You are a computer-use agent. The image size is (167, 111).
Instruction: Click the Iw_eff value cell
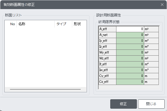[130, 70]
